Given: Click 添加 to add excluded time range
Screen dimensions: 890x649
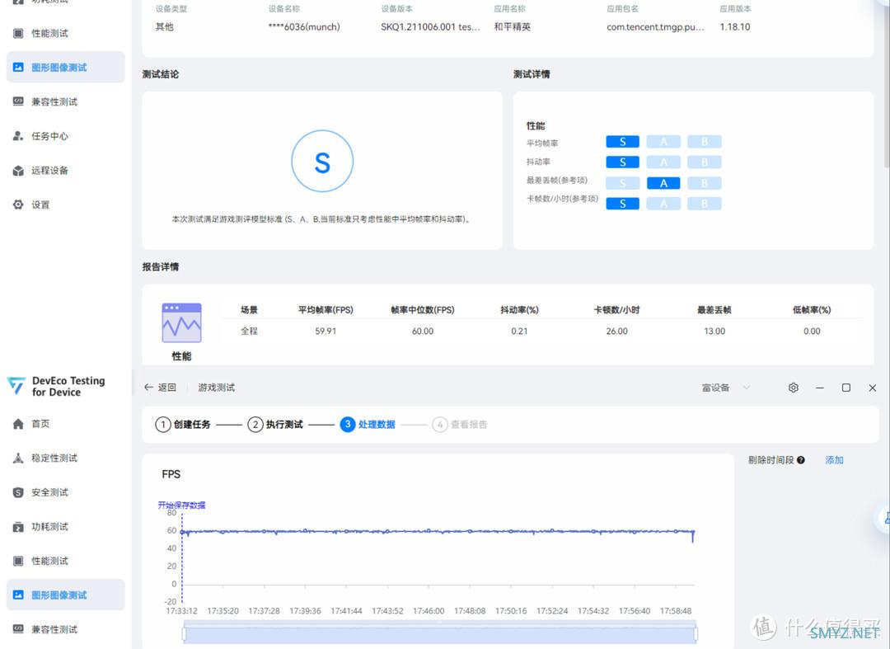Looking at the screenshot, I should pos(834,460).
